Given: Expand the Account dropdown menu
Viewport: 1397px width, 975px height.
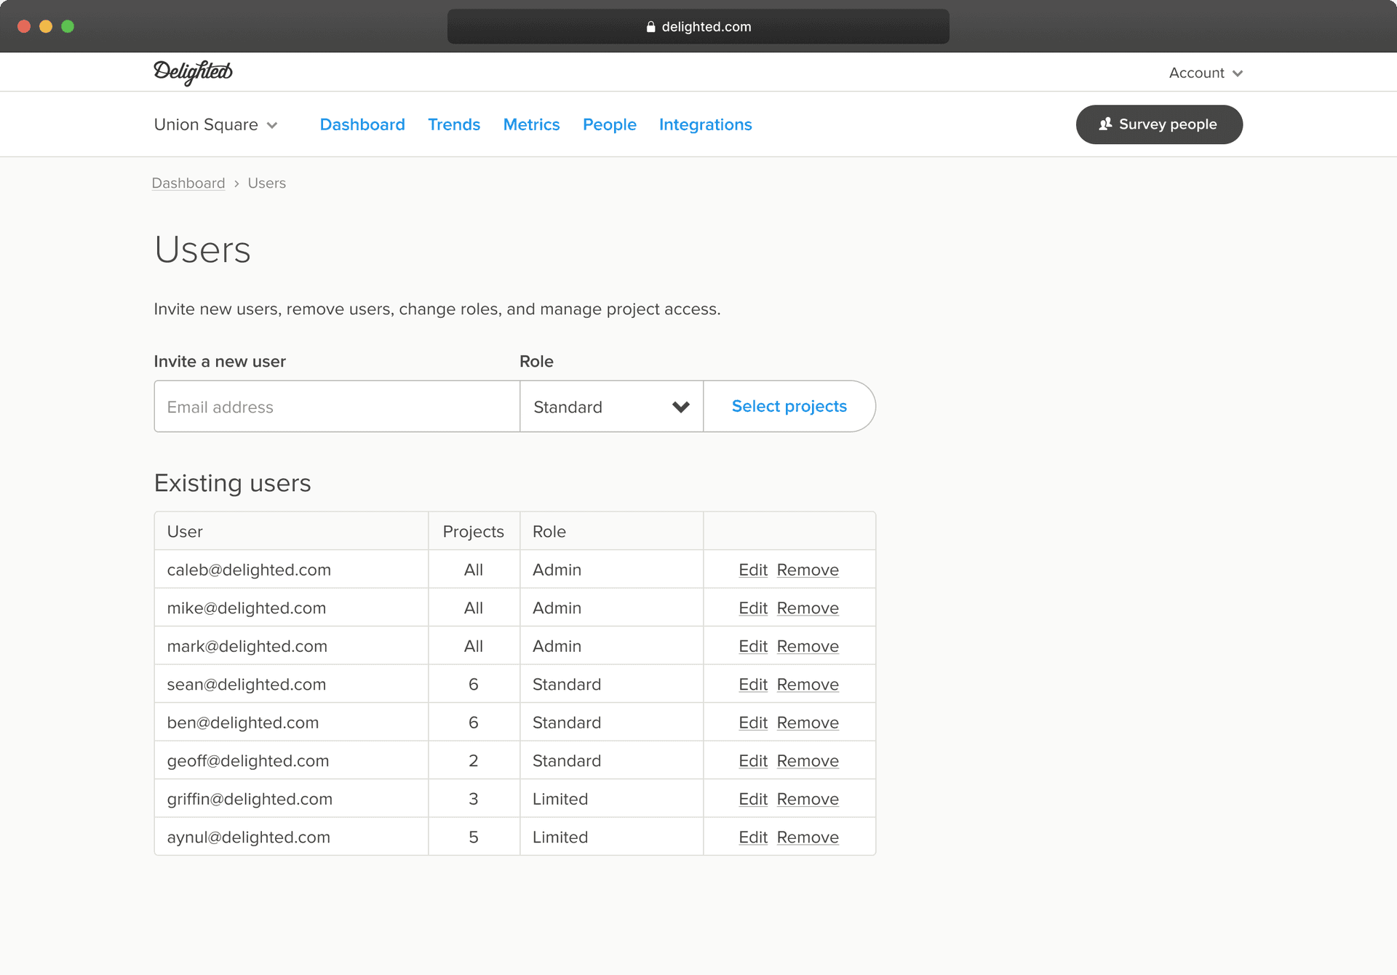Looking at the screenshot, I should [x=1206, y=73].
